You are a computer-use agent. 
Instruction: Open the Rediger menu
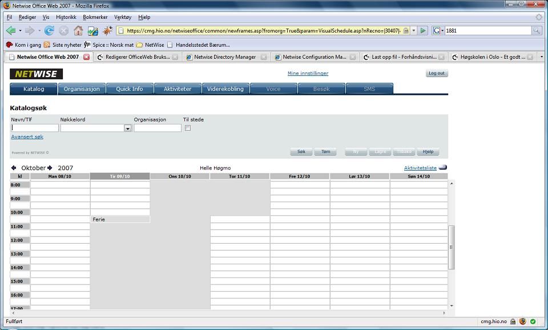(x=27, y=17)
